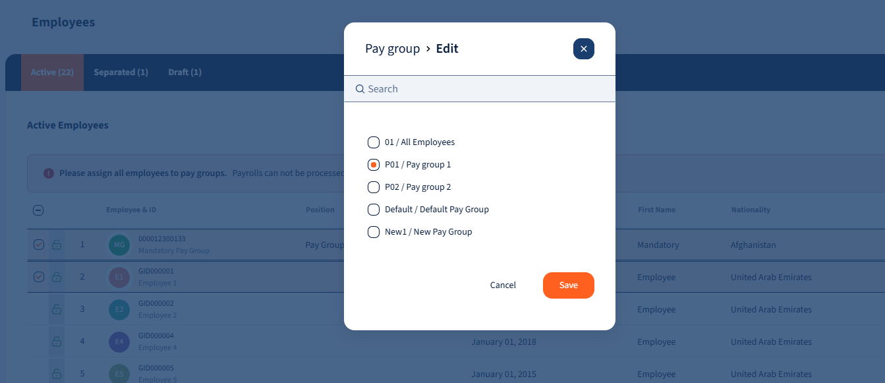Toggle the select-all header checkbox
Viewport: 885px width, 383px height.
click(38, 210)
